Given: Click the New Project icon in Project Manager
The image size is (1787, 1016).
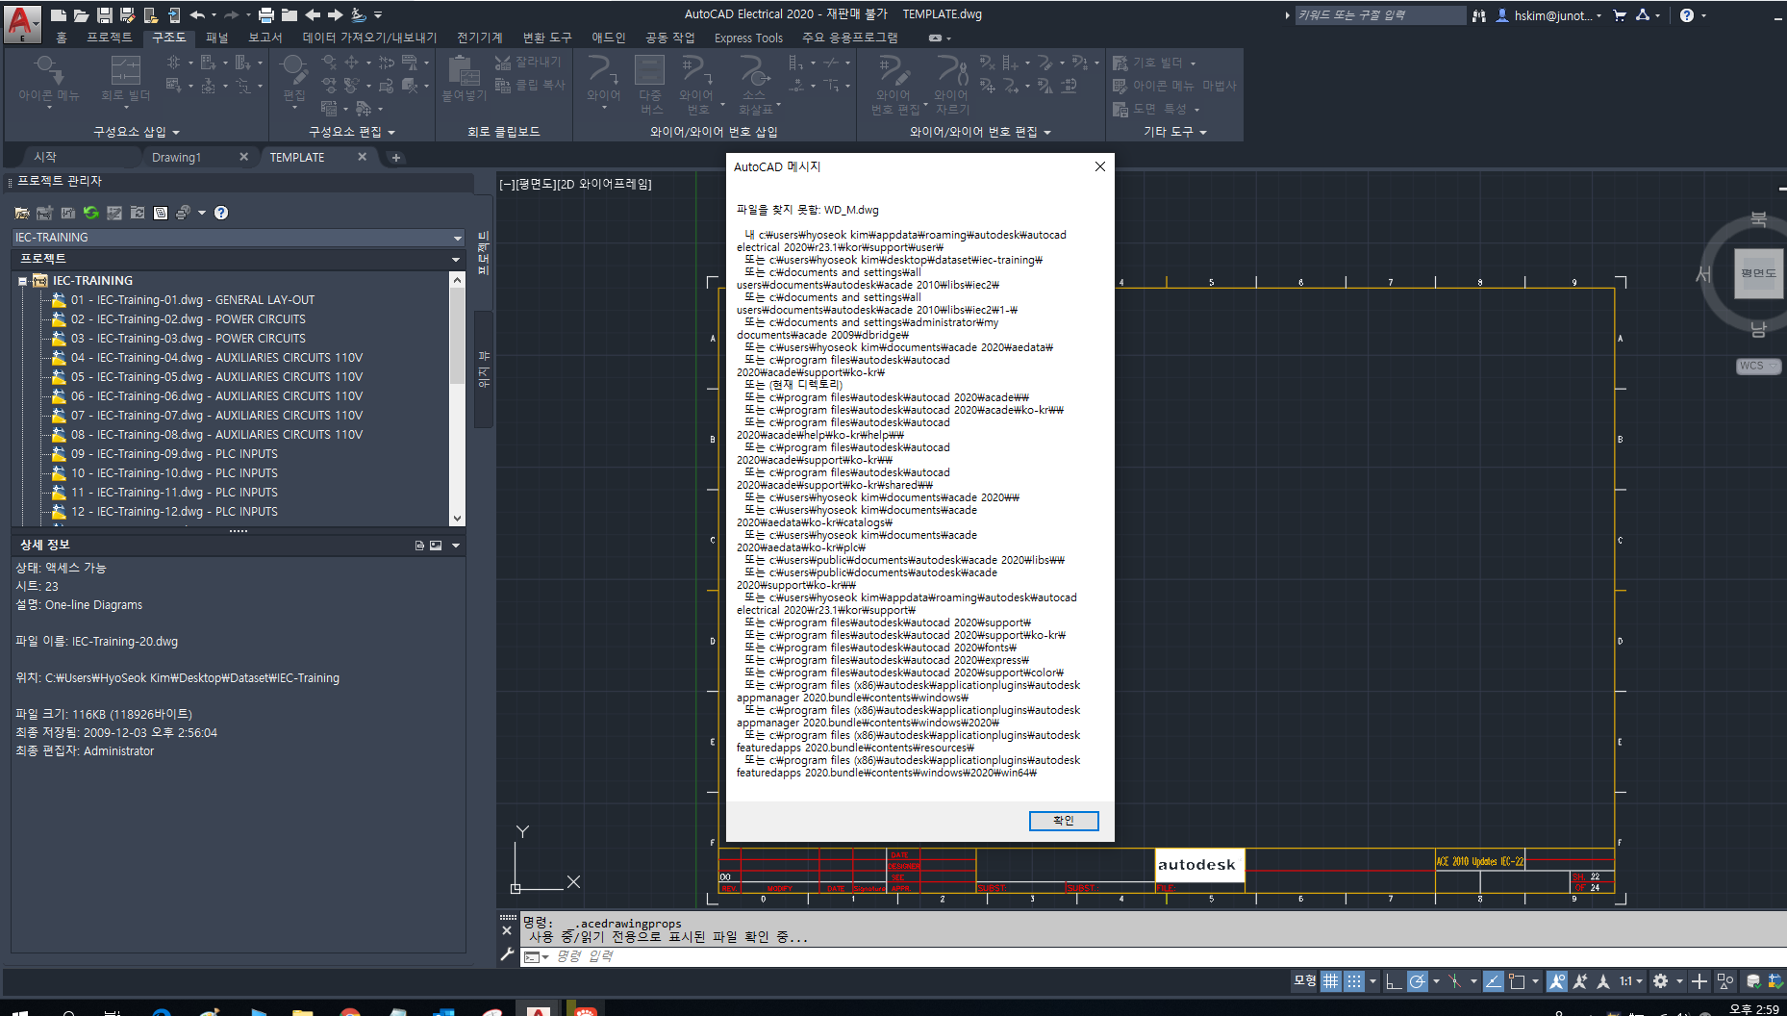Looking at the screenshot, I should point(44,213).
